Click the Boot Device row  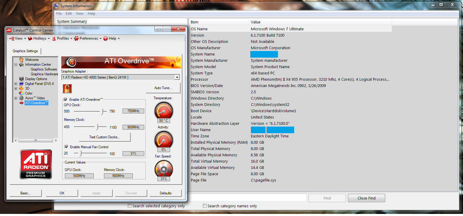click(290, 111)
